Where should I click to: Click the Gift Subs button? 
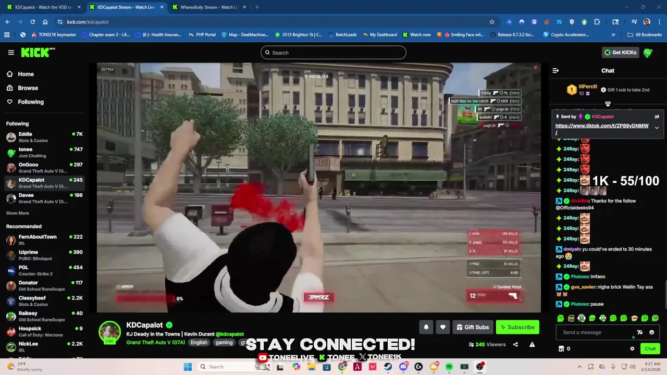point(472,327)
